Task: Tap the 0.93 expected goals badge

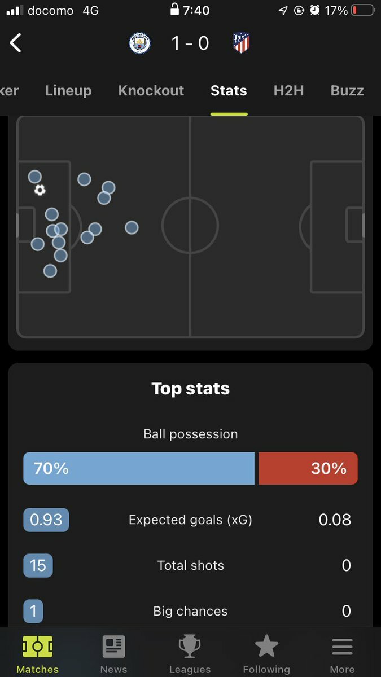Action: pos(46,520)
